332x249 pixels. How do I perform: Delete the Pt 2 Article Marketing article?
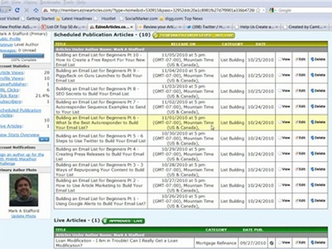(318, 185)
